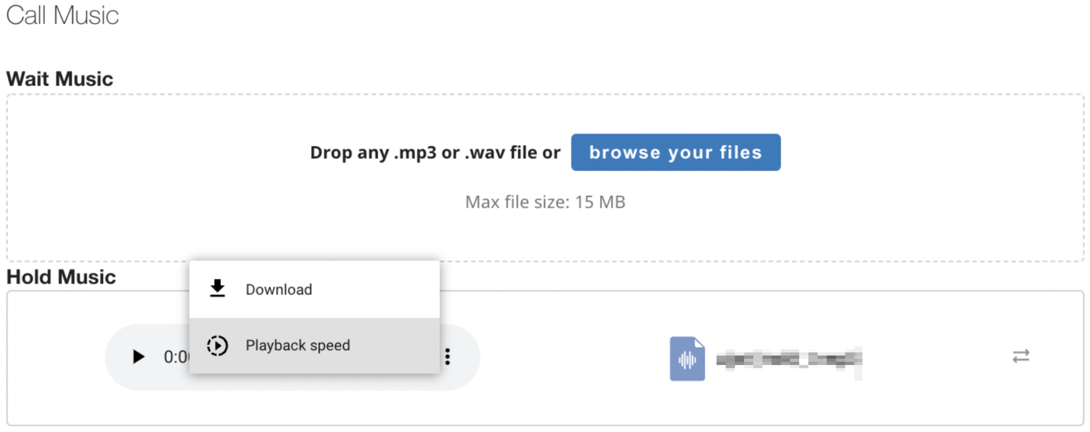Click the Wait Music heading

point(60,79)
